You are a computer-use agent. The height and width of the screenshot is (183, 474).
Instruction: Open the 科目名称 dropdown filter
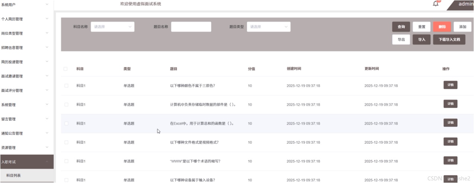(113, 27)
